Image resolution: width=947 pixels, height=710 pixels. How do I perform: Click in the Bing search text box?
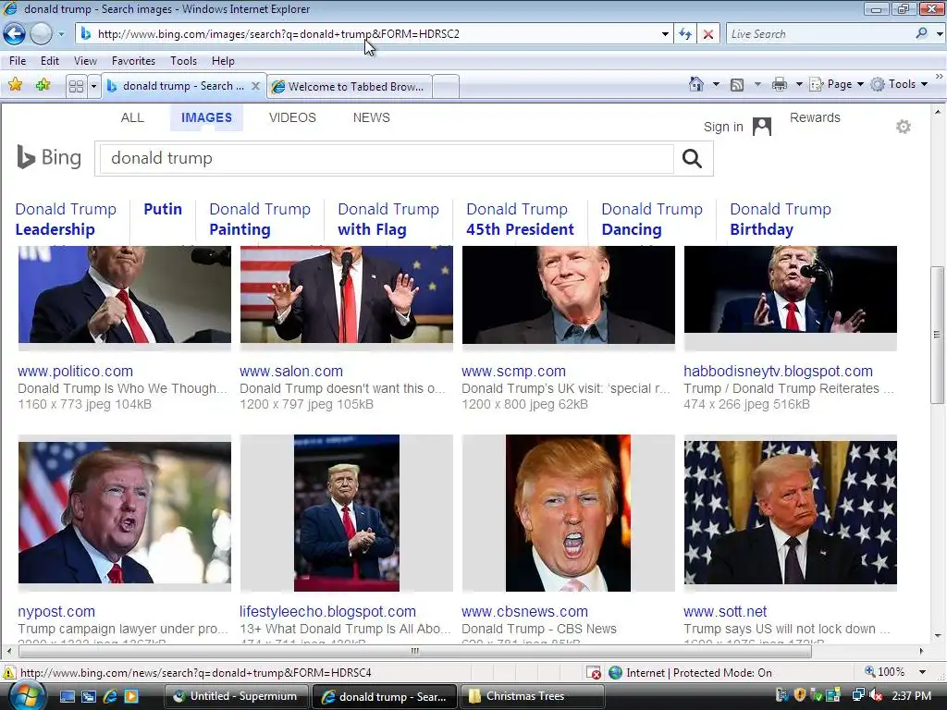(387, 159)
